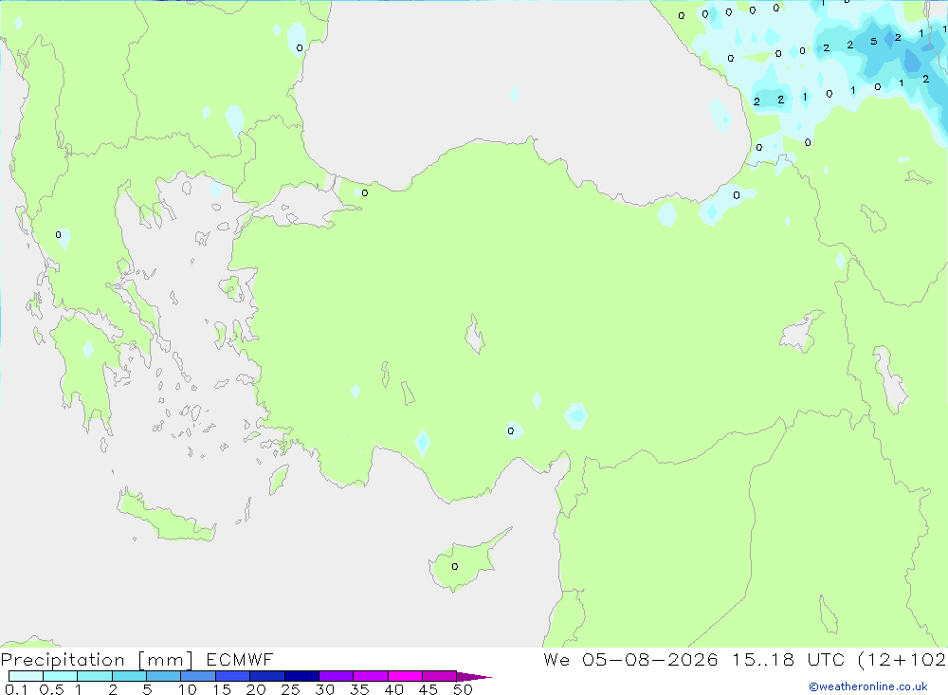Click the legend arrow tip beyond 50
The height and width of the screenshot is (695, 948).
tap(474, 676)
